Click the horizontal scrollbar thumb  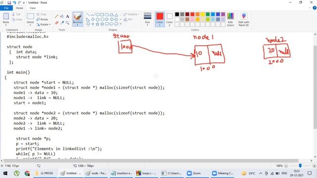click(x=151, y=161)
